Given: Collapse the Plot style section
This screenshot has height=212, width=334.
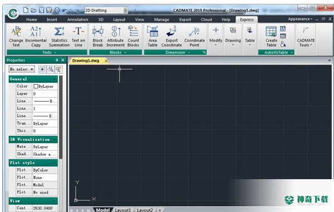Looking at the screenshot, I should click(x=55, y=163).
